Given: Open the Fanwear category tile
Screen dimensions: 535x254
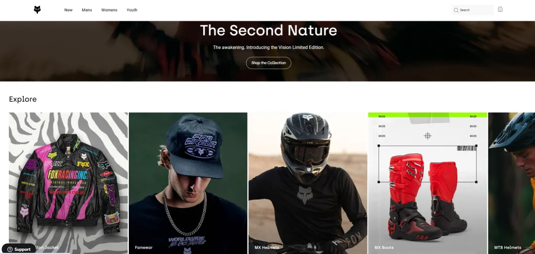Looking at the screenshot, I should (188, 183).
